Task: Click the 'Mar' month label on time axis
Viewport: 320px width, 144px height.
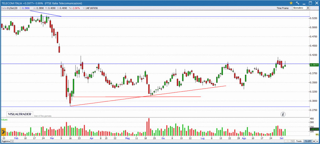Action: [52, 138]
